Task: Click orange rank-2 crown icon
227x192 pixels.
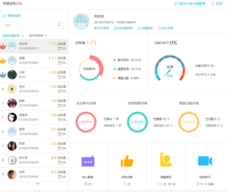Action: [3, 60]
